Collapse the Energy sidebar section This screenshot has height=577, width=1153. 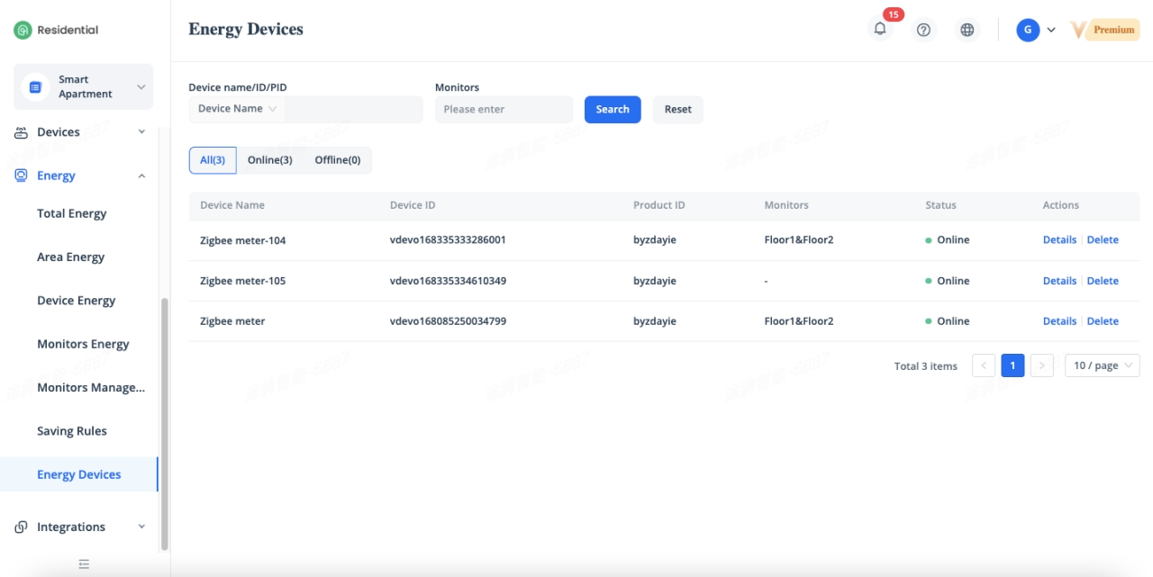pos(141,176)
